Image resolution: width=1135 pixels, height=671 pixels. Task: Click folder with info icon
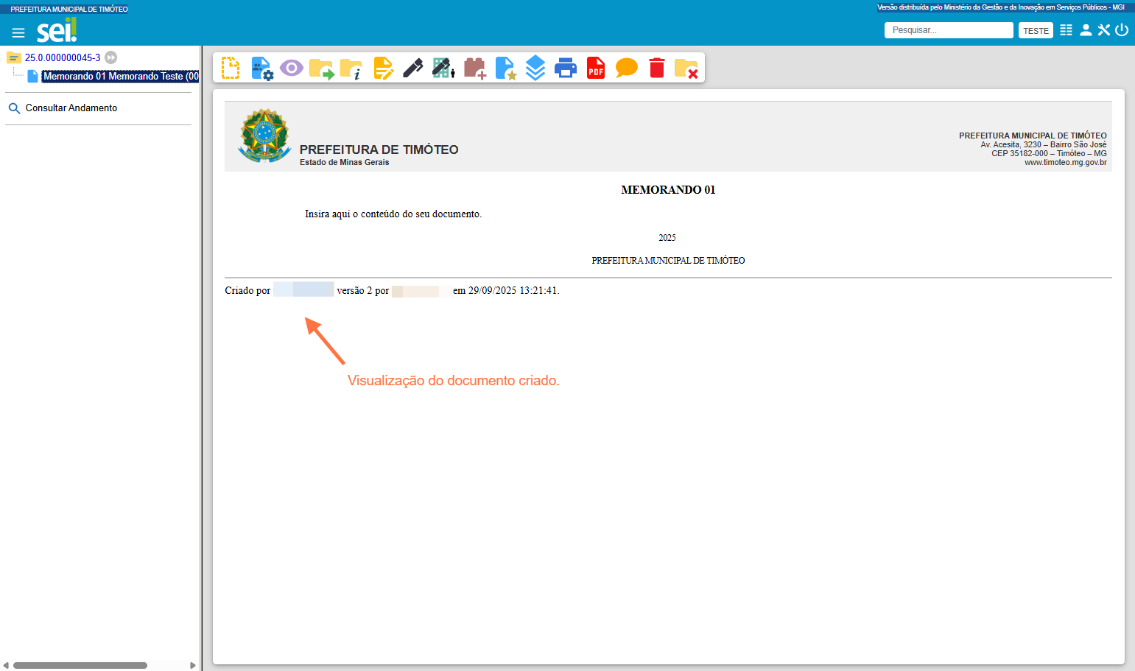pyautogui.click(x=351, y=68)
